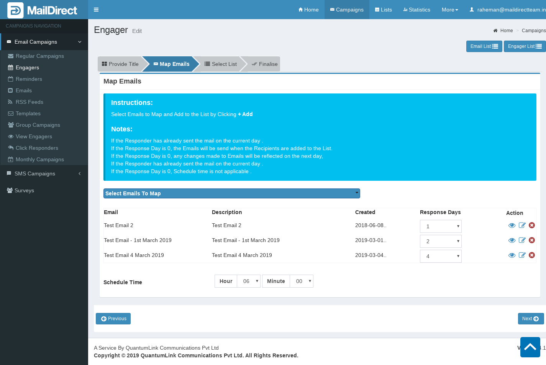Open the Statistics menu in top navigation
The height and width of the screenshot is (365, 546).
click(416, 10)
